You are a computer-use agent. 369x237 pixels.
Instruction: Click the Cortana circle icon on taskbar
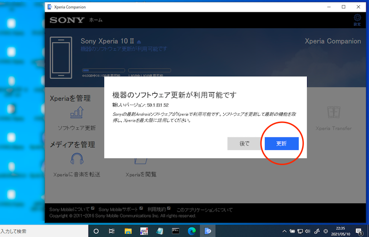pos(96,231)
